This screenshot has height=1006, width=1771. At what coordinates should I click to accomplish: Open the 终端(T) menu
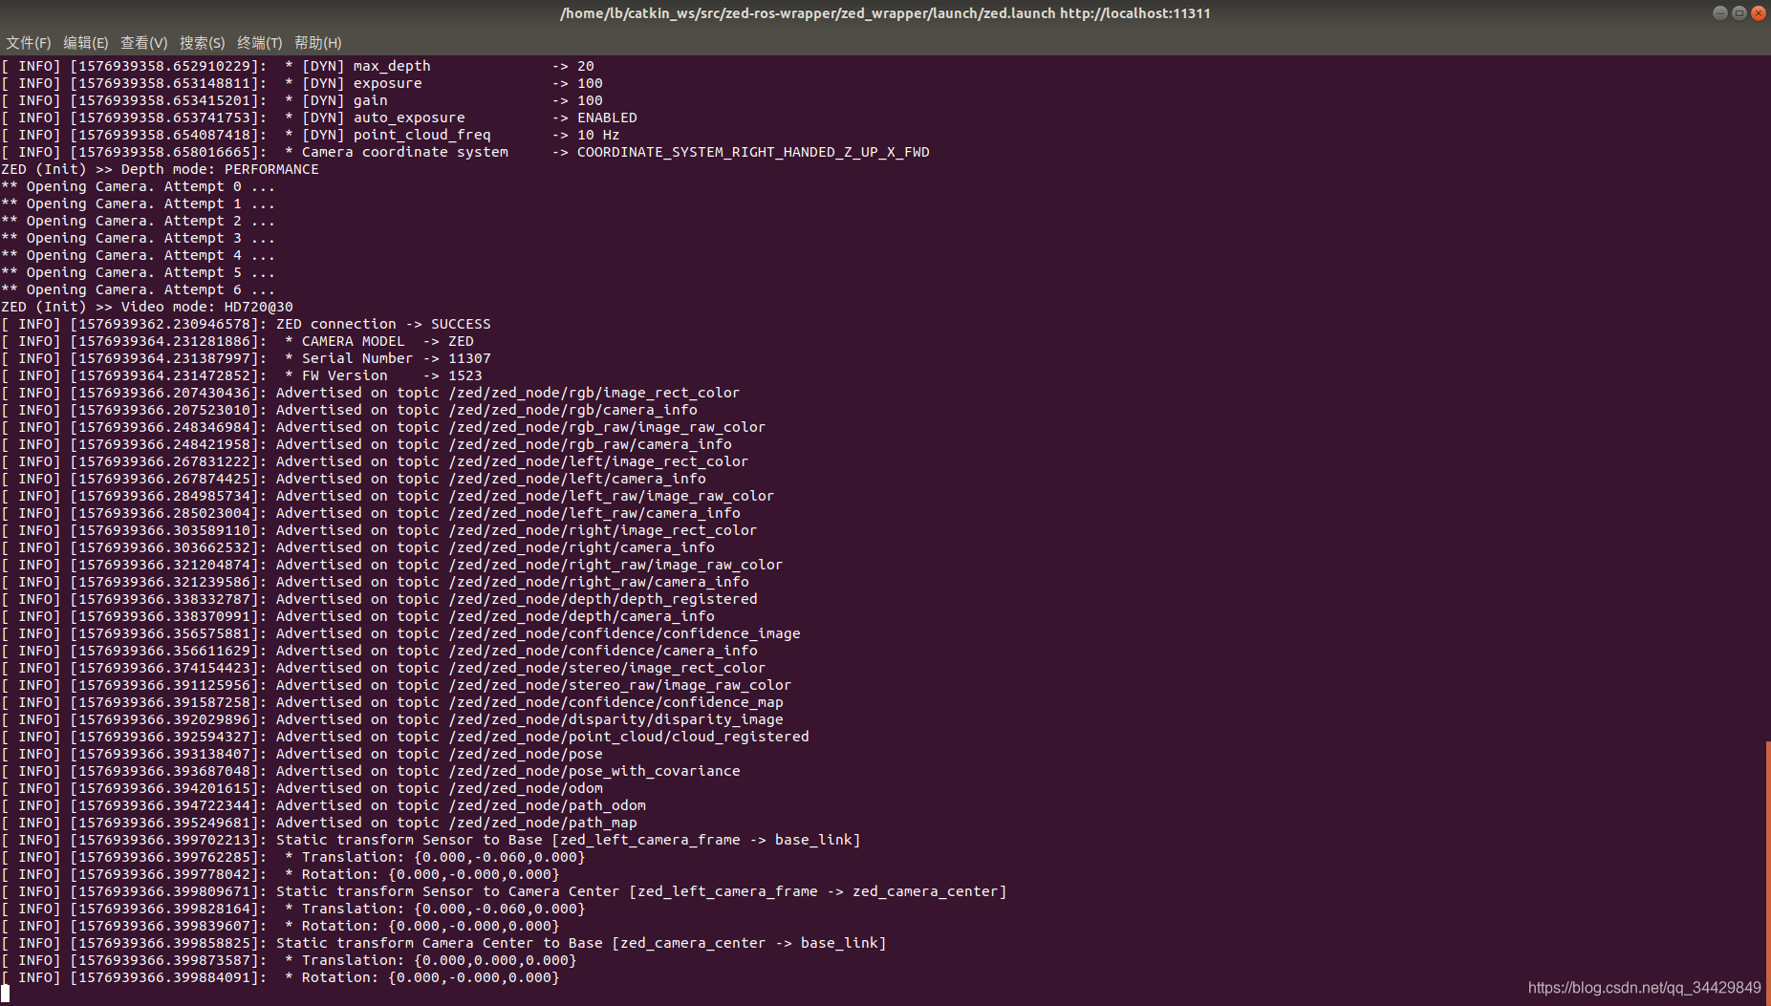pos(260,43)
